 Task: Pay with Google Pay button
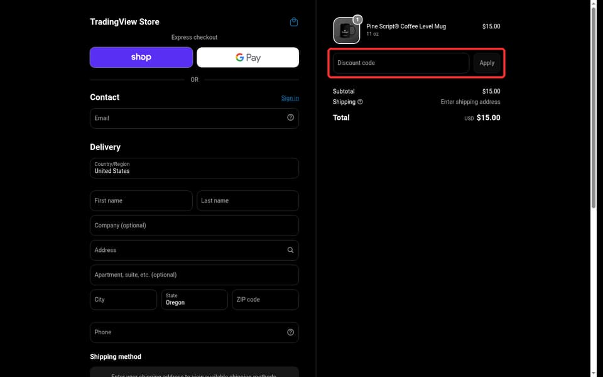247,57
